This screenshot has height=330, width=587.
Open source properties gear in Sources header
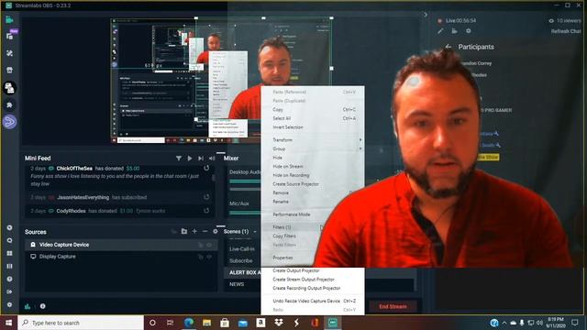tap(216, 232)
